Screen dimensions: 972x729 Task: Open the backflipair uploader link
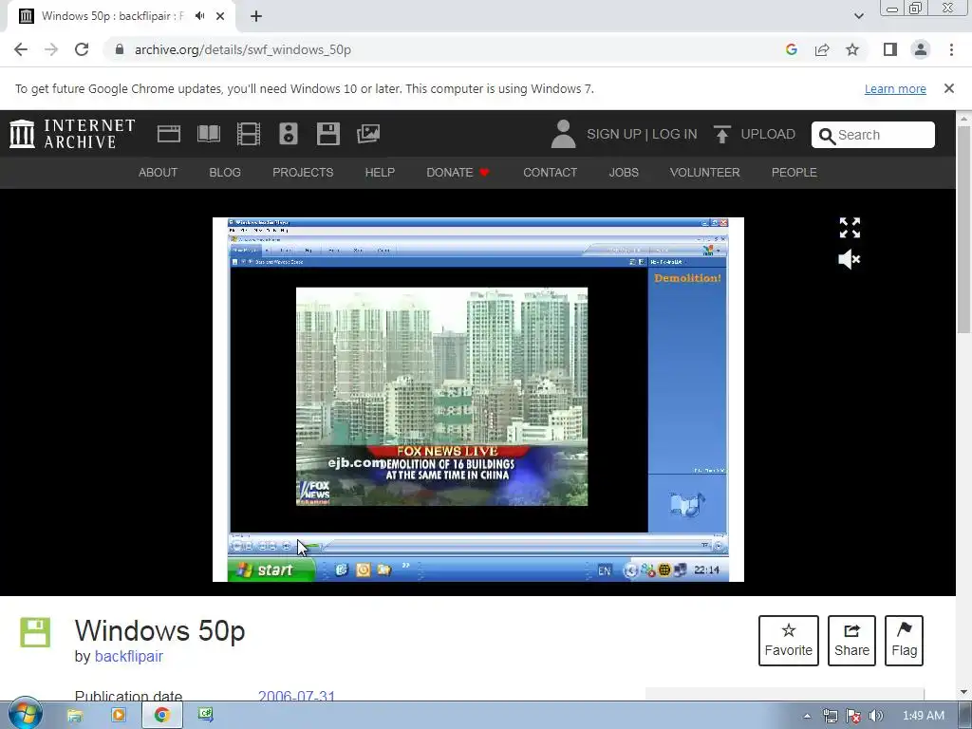(129, 656)
